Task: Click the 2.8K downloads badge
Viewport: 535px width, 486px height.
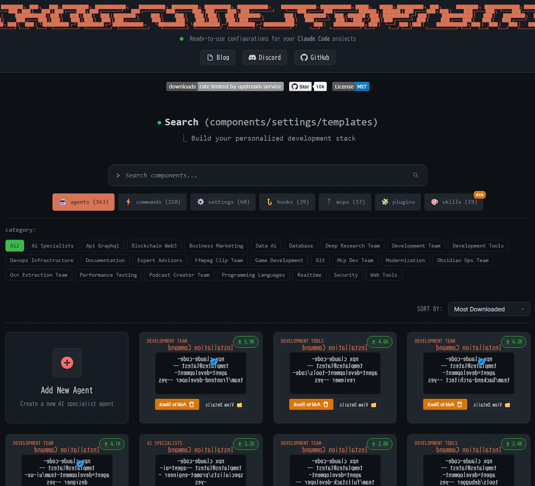Action: (380, 444)
